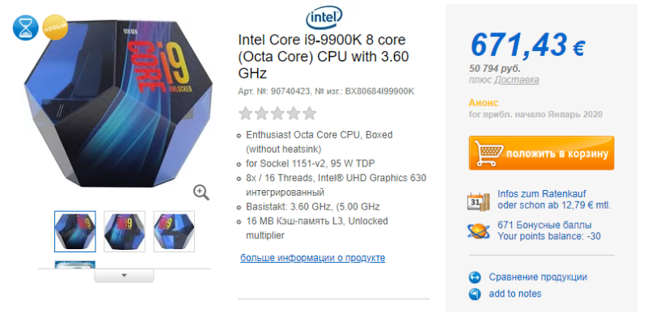Click the calendar coins Ratenkauf icon
This screenshot has width=647, height=317.
(x=479, y=201)
